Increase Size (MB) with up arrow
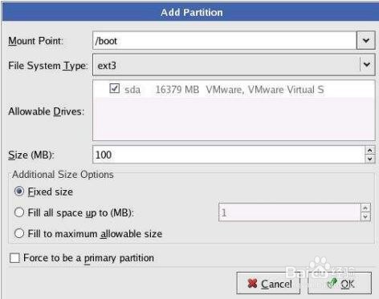Screen dimensions: 379x299 (x=369, y=151)
